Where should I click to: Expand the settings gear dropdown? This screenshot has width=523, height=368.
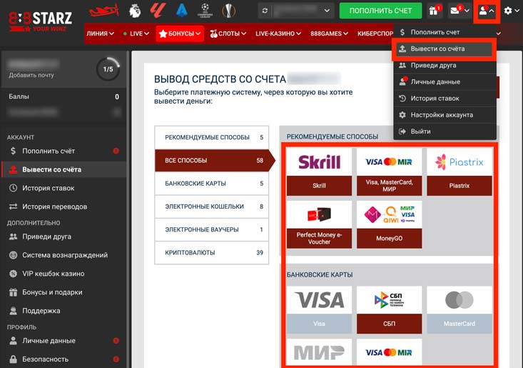pos(512,11)
